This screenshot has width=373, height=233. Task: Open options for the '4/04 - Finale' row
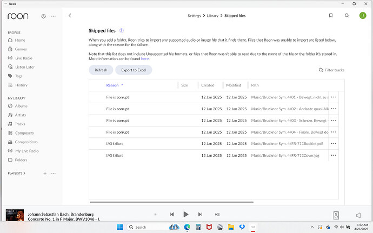pyautogui.click(x=334, y=132)
